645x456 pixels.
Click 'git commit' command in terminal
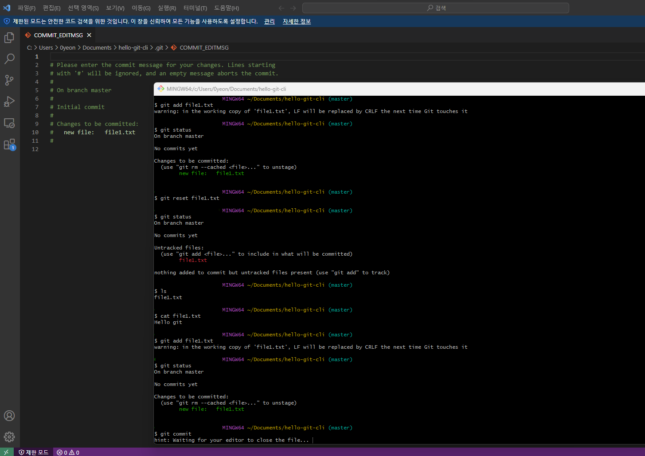(176, 434)
